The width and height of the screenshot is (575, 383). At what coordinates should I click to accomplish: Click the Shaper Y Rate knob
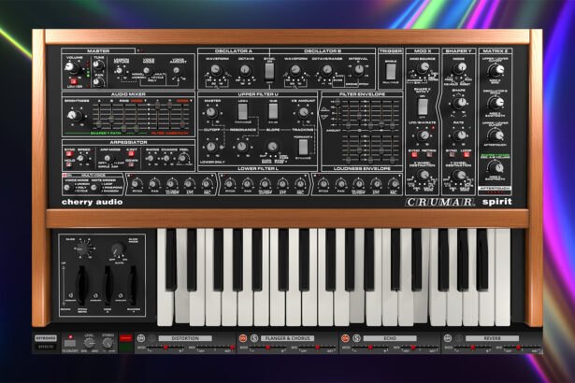click(459, 135)
